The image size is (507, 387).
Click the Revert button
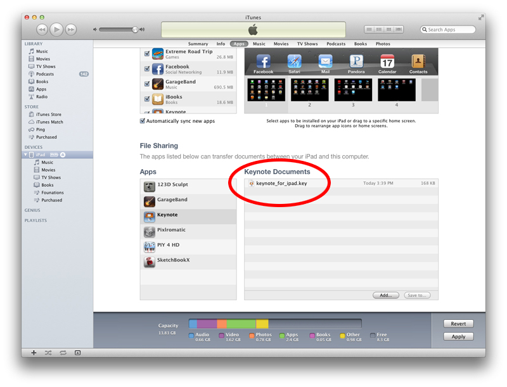click(x=458, y=324)
